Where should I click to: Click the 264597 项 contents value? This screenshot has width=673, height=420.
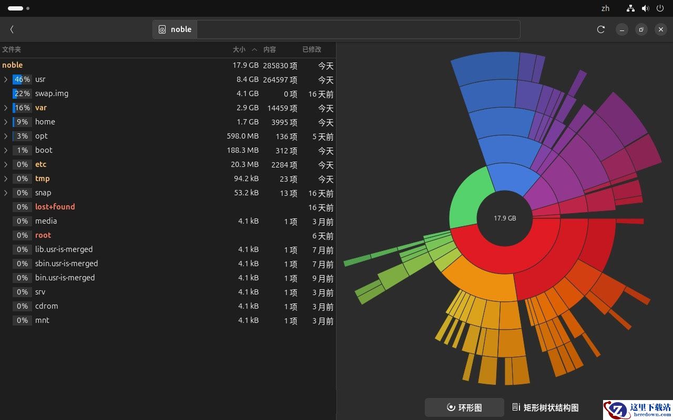click(280, 80)
